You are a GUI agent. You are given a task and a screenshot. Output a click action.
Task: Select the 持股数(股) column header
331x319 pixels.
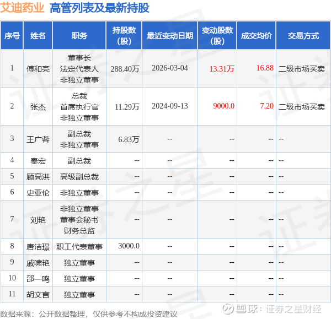coord(124,36)
